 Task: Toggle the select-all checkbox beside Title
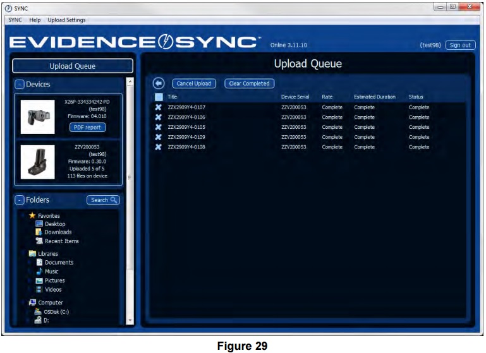tap(159, 97)
